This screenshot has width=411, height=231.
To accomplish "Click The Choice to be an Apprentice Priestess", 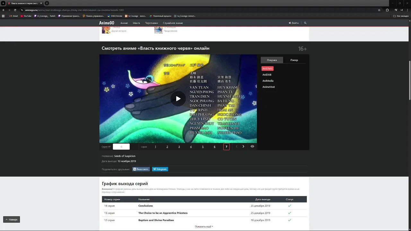I will (x=163, y=213).
